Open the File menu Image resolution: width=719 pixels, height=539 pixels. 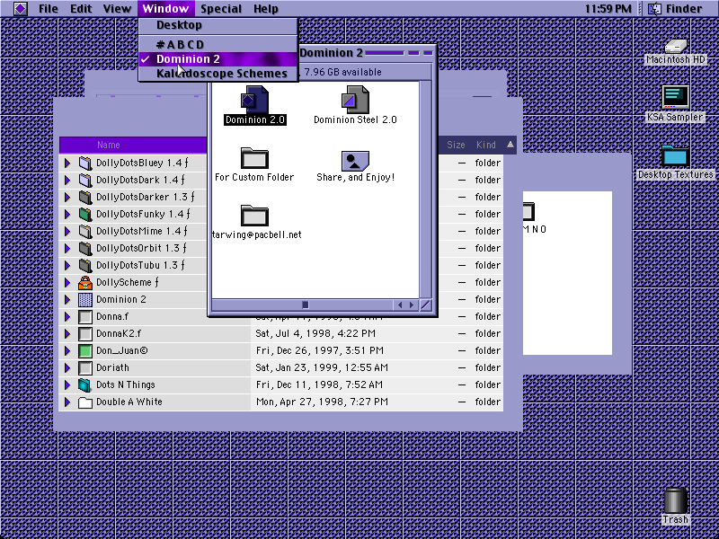click(49, 9)
